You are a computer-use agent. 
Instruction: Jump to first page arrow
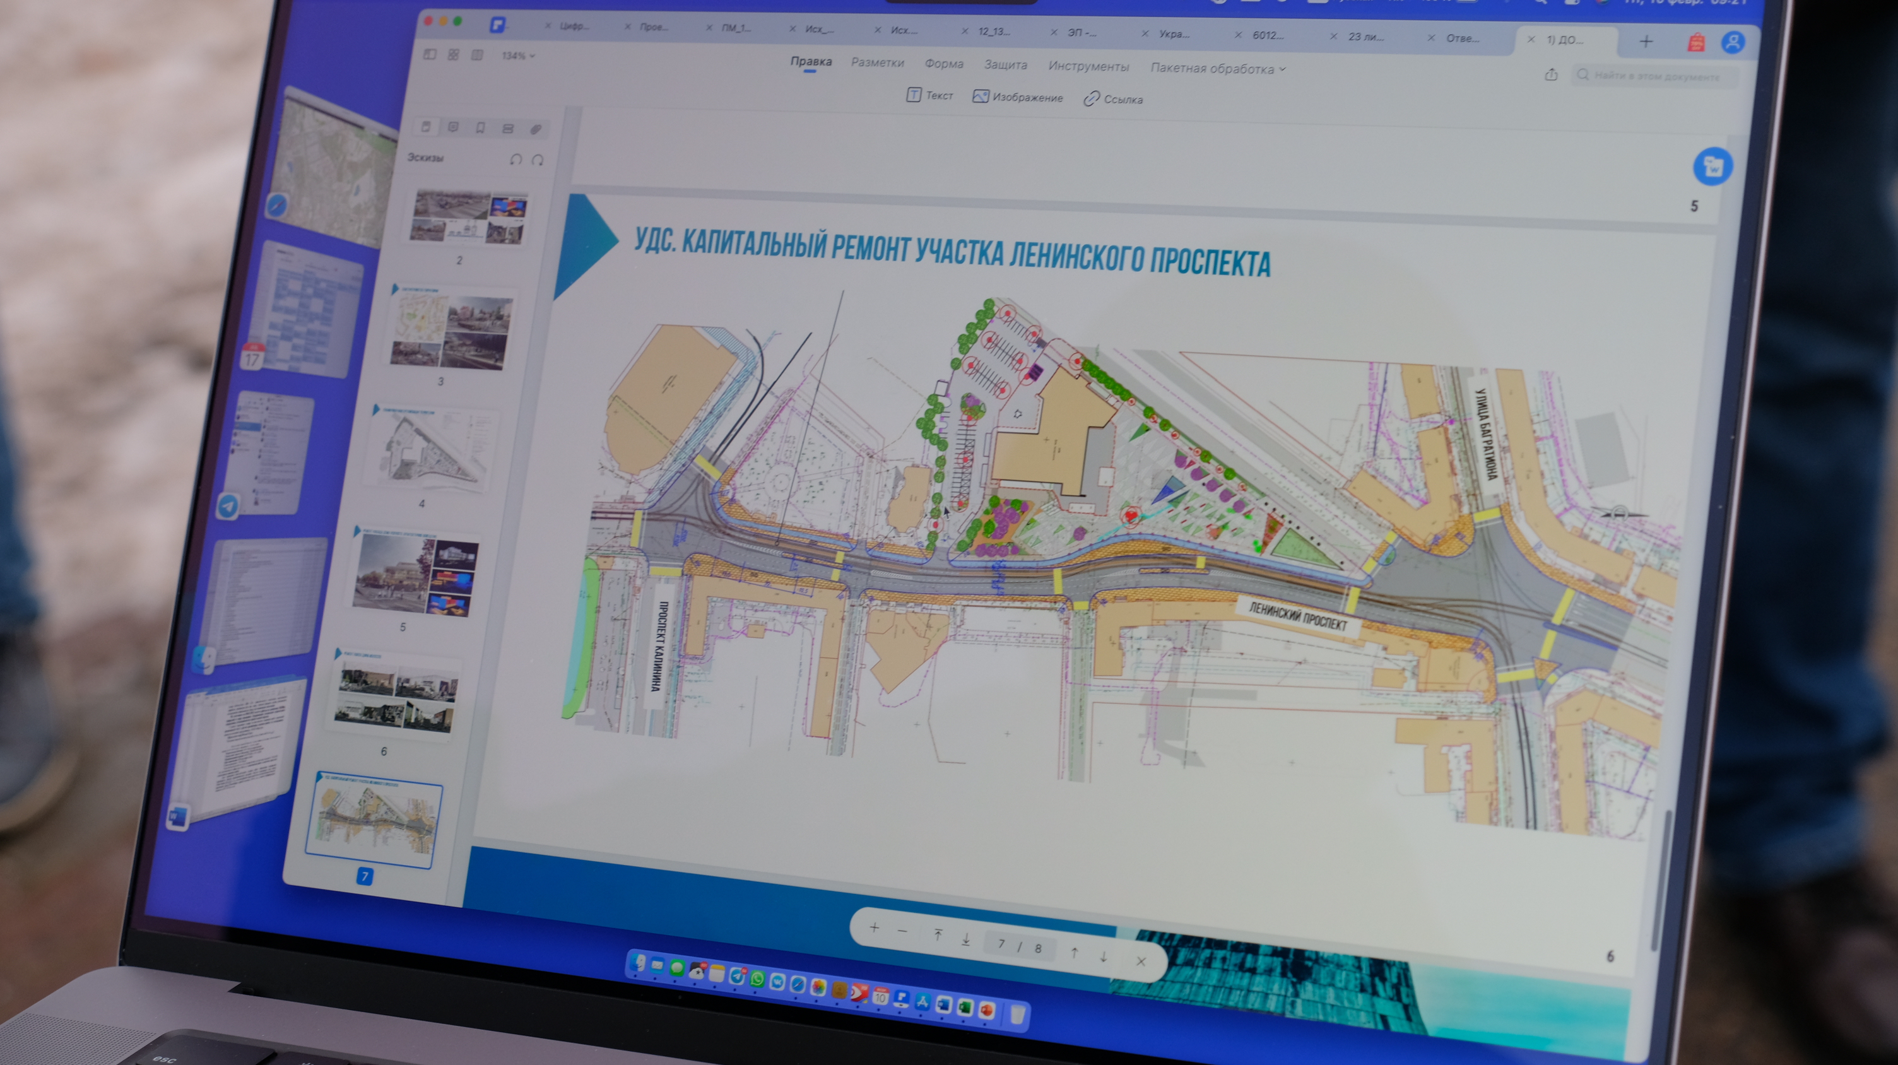(x=938, y=934)
